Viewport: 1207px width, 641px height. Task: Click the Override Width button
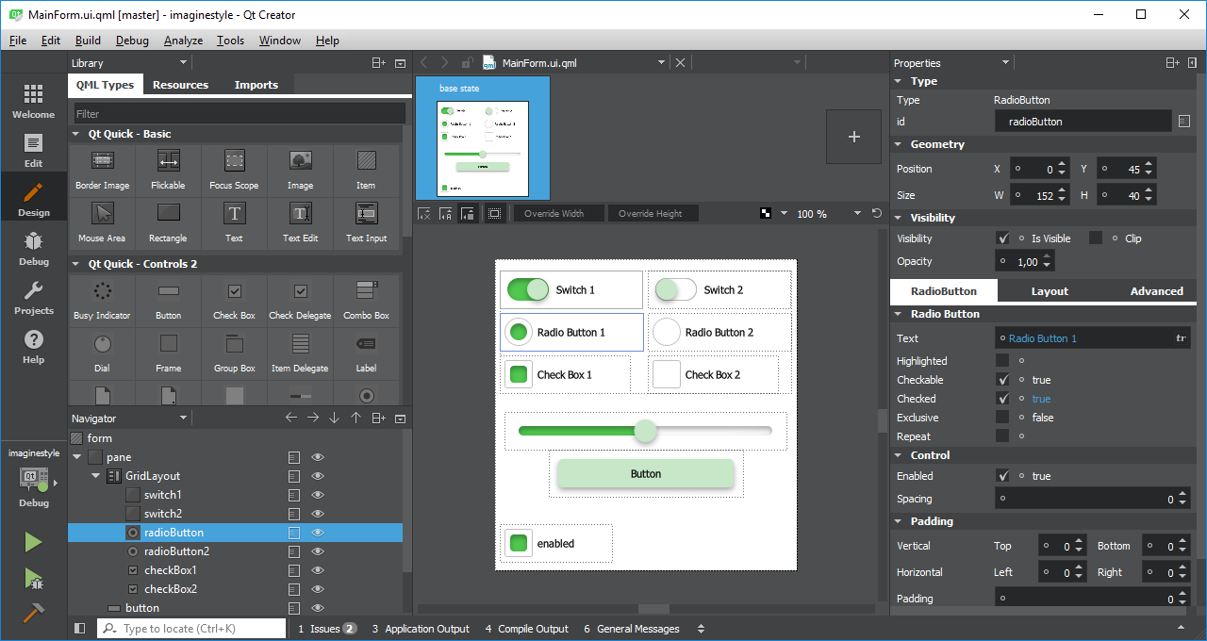point(558,213)
